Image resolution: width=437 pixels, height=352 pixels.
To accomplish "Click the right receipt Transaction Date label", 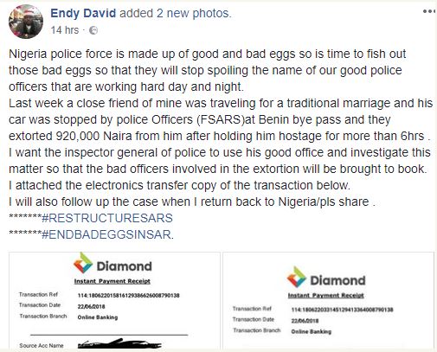I will click(x=254, y=319).
